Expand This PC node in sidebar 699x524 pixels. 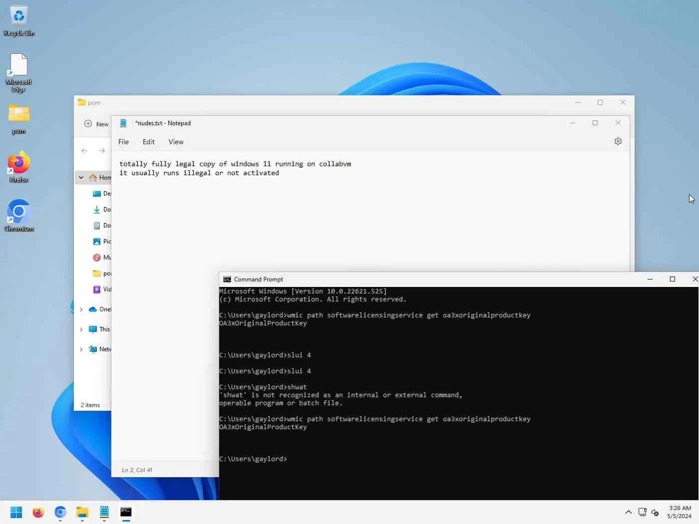click(x=81, y=329)
